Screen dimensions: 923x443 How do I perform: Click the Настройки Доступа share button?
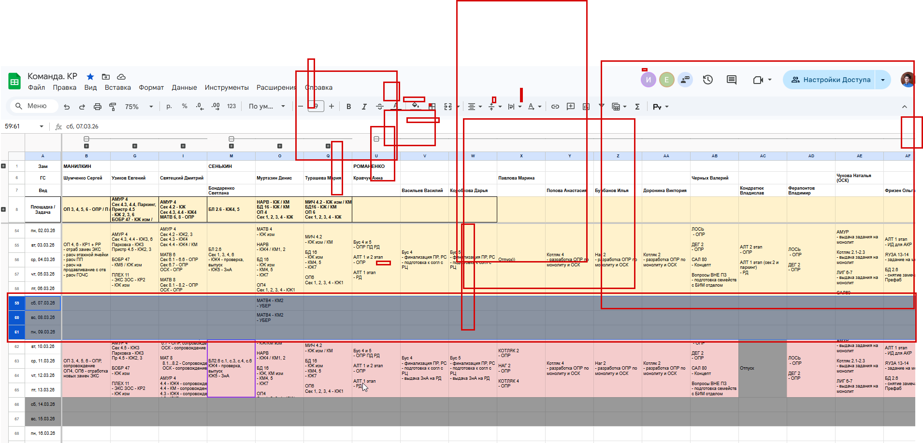point(830,80)
